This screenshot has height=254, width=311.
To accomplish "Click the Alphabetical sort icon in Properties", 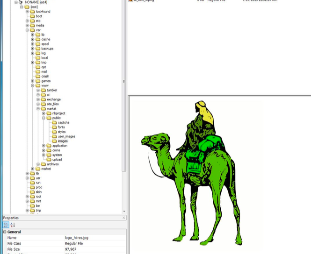I will point(13,225).
